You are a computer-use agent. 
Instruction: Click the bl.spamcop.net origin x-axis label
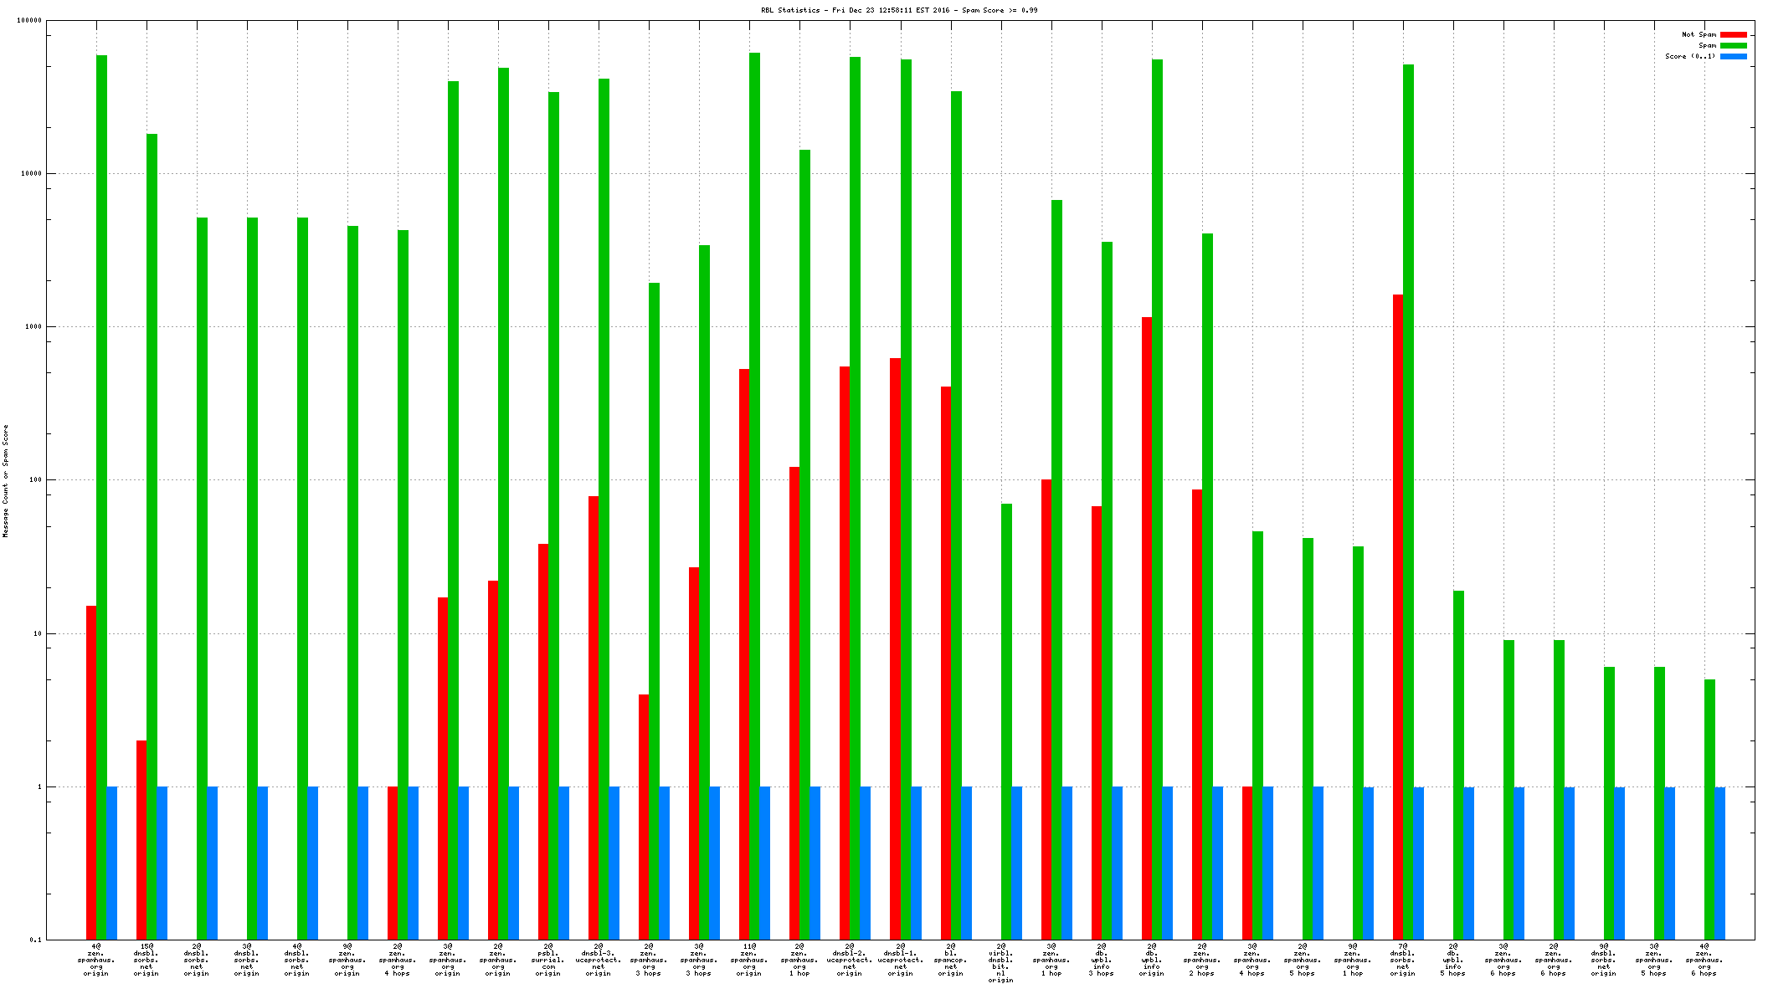(950, 960)
